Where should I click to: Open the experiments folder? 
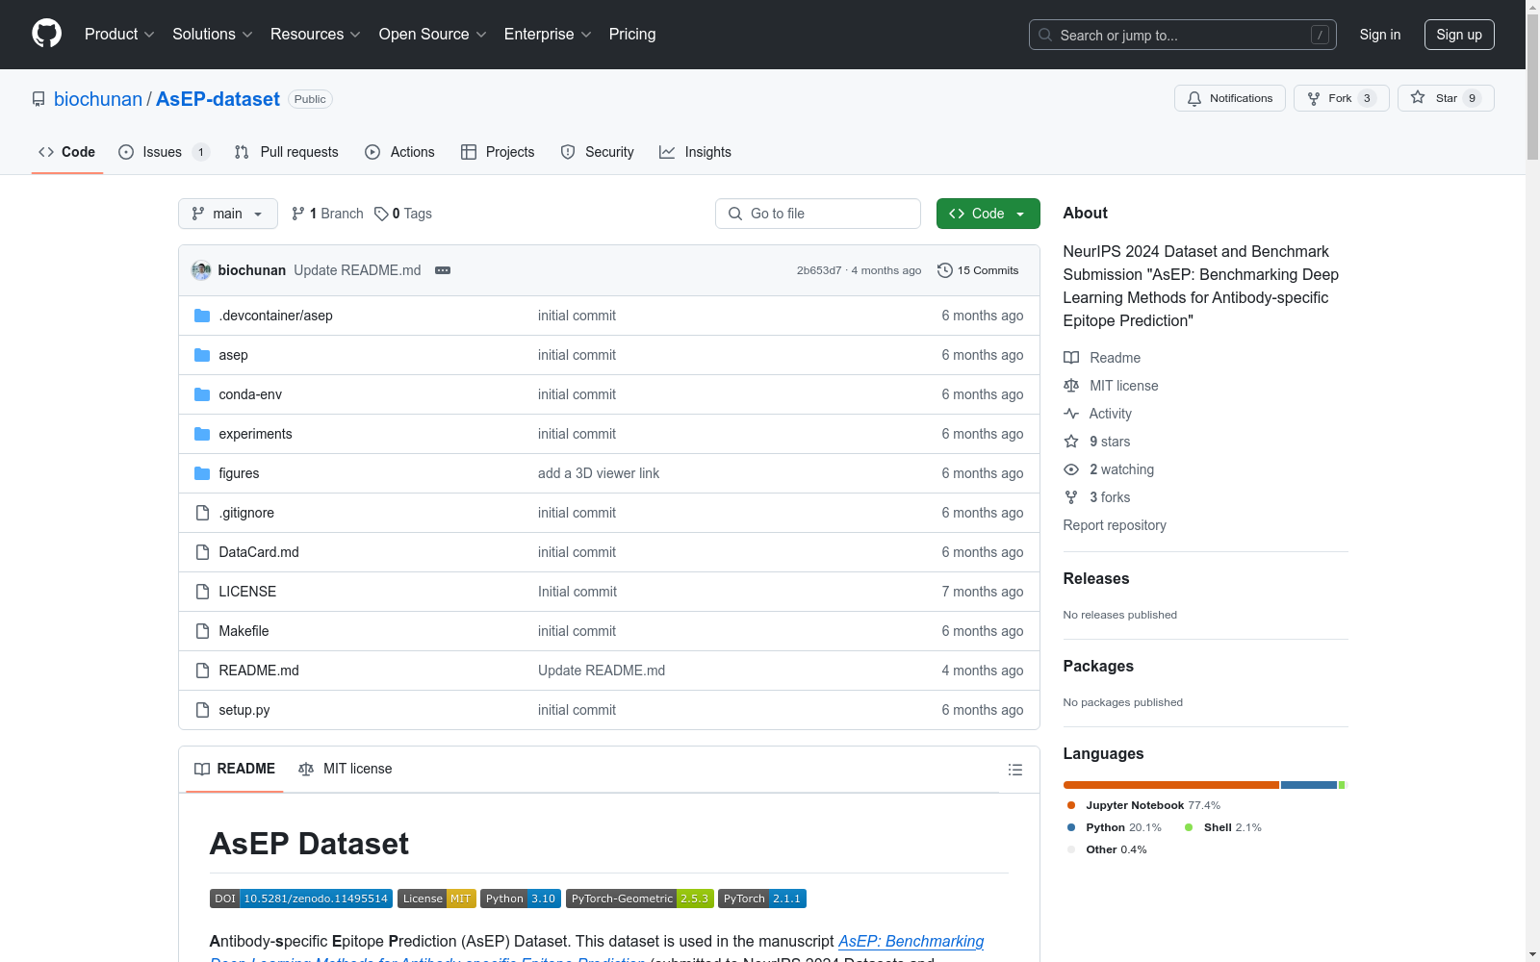pyautogui.click(x=255, y=434)
